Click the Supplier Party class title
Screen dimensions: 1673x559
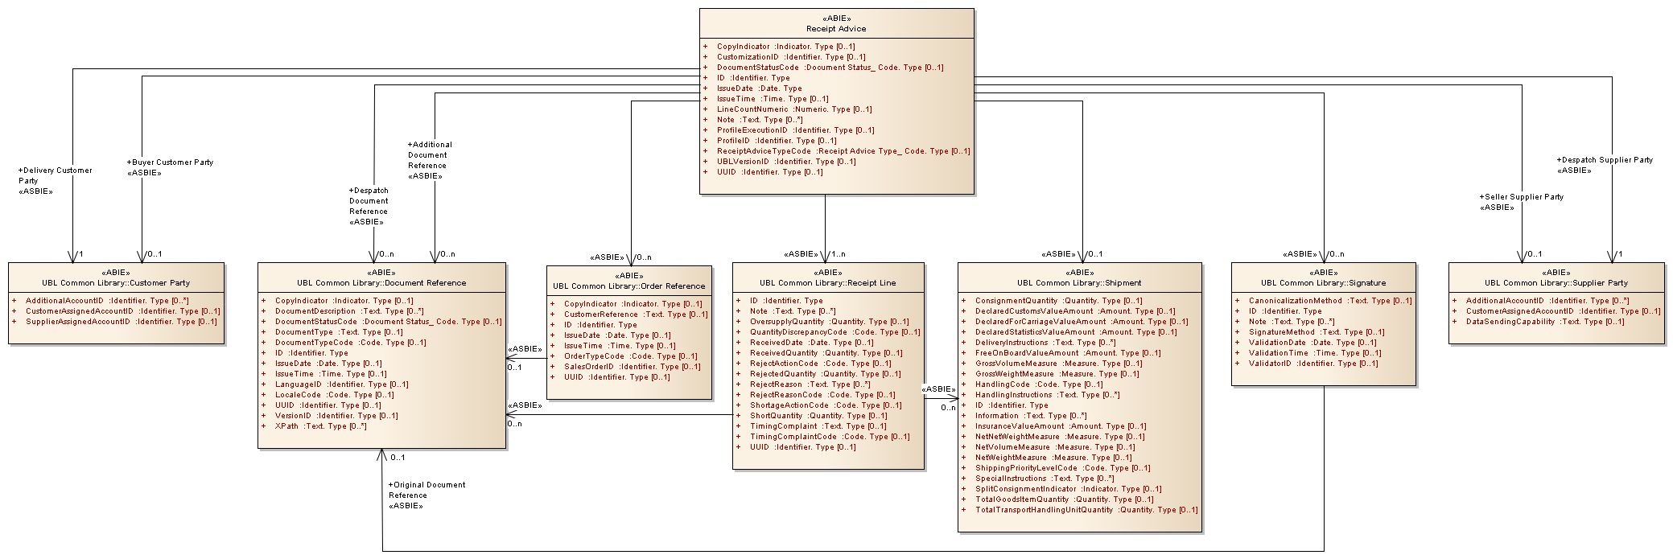1556,283
